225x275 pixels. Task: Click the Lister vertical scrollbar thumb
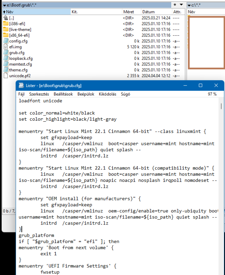[x=221, y=106]
